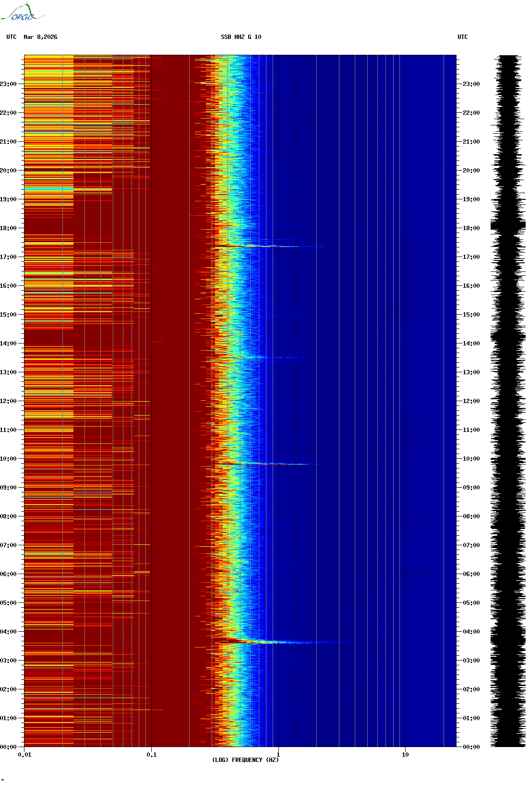Click the seismic event streak just after 17:00

269,246
